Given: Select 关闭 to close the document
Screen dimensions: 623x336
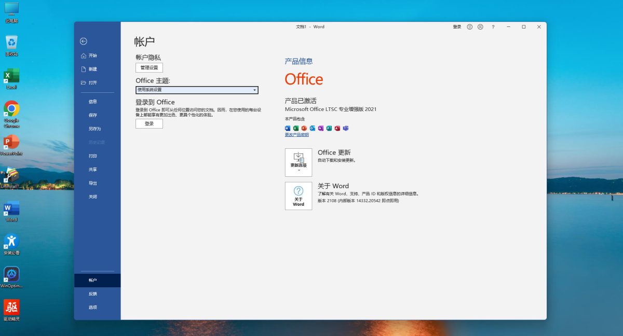Looking at the screenshot, I should pos(97,197).
